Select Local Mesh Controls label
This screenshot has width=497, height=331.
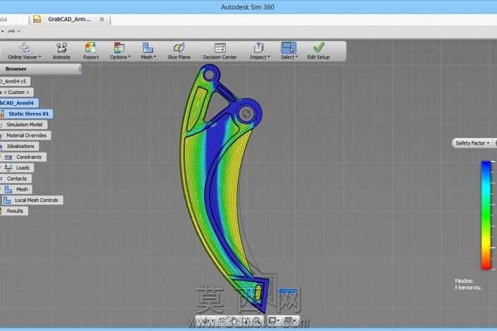(37, 200)
